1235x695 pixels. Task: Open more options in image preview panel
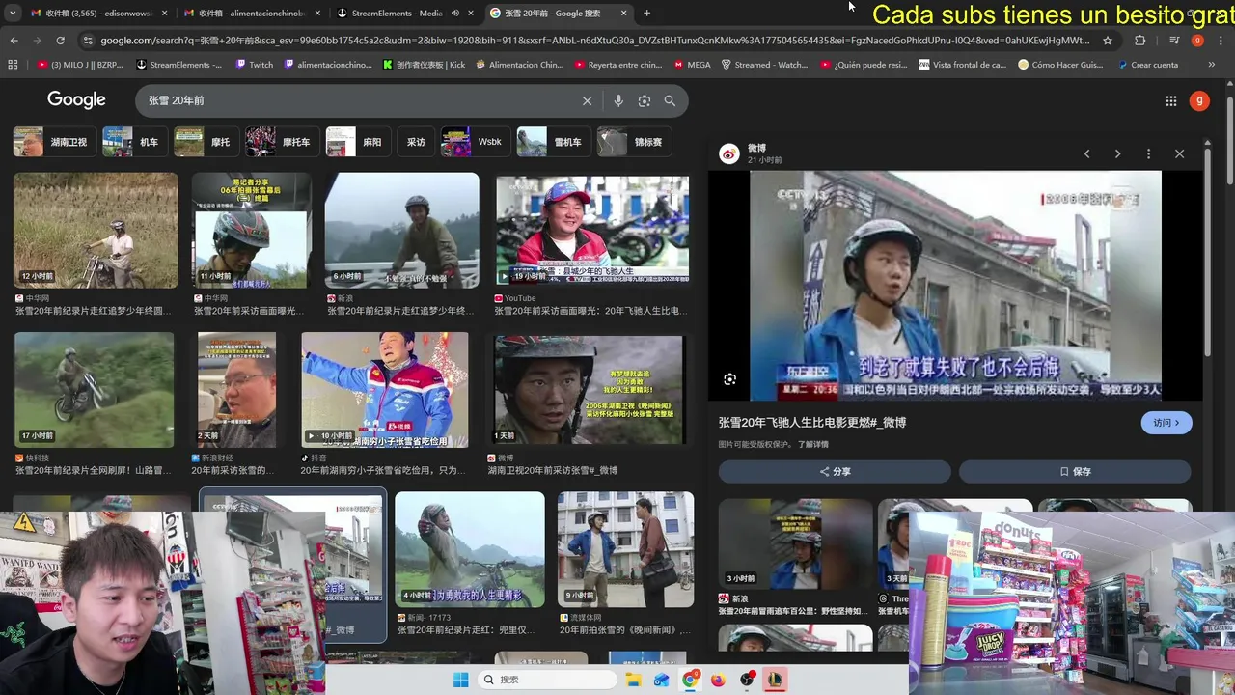click(x=1148, y=153)
